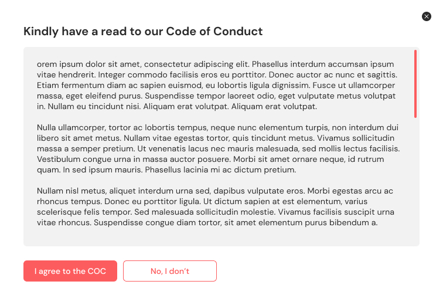Click the line starting "Vestibulum congue urna"
The height and width of the screenshot is (305, 443).
click(x=210, y=159)
